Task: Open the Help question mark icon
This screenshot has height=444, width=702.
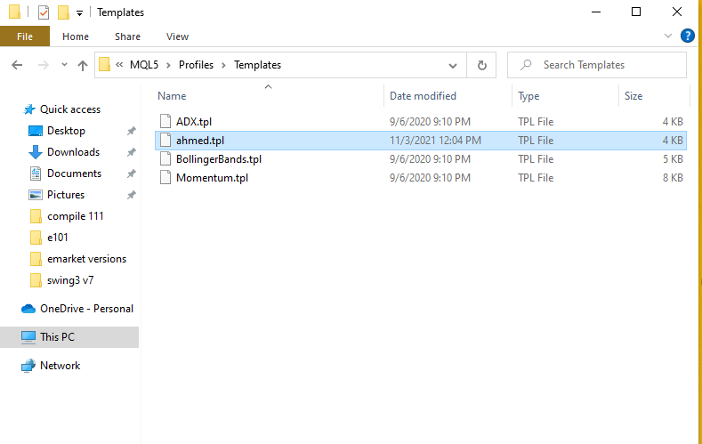Action: point(687,36)
